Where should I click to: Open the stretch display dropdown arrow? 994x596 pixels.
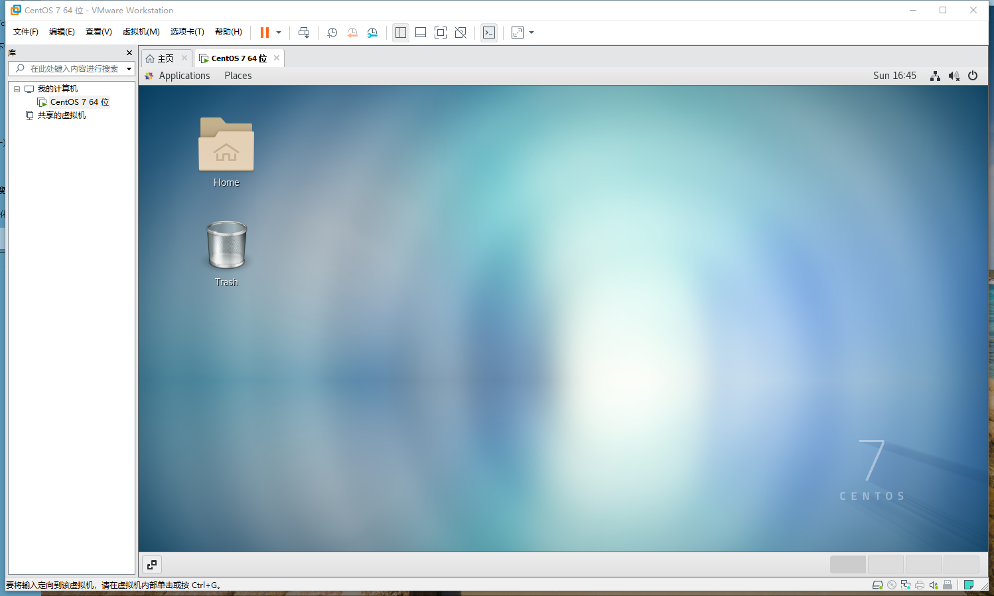[x=532, y=33]
